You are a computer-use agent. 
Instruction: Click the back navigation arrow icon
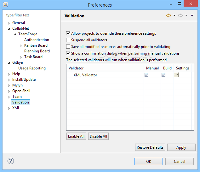(x=169, y=15)
